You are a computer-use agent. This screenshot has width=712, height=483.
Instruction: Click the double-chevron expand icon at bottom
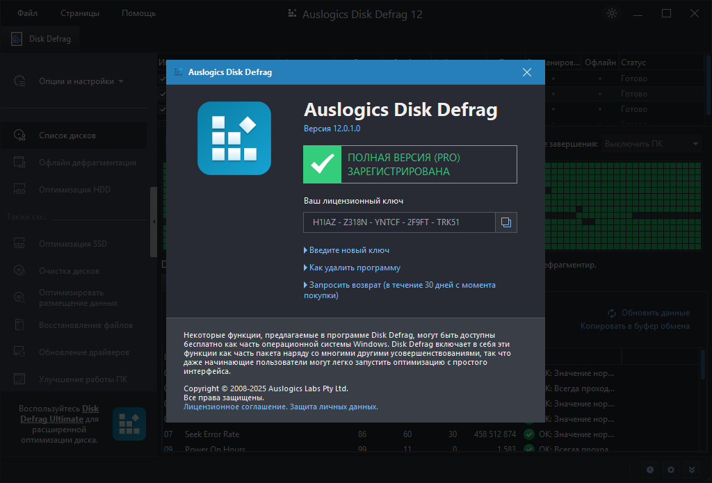pyautogui.click(x=692, y=470)
